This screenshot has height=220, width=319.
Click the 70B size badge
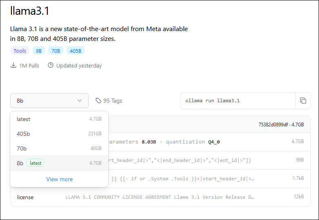coord(56,51)
